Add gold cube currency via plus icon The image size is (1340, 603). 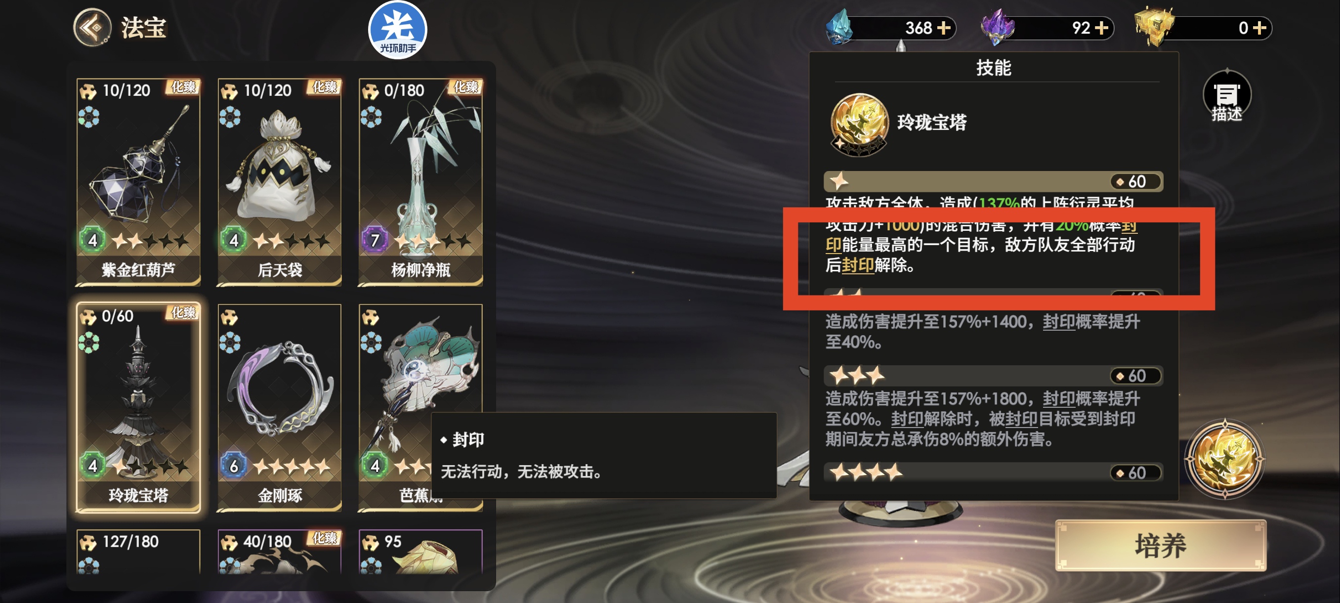(x=1259, y=28)
